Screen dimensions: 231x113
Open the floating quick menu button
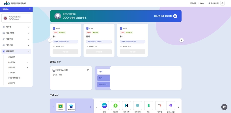[x=224, y=107]
